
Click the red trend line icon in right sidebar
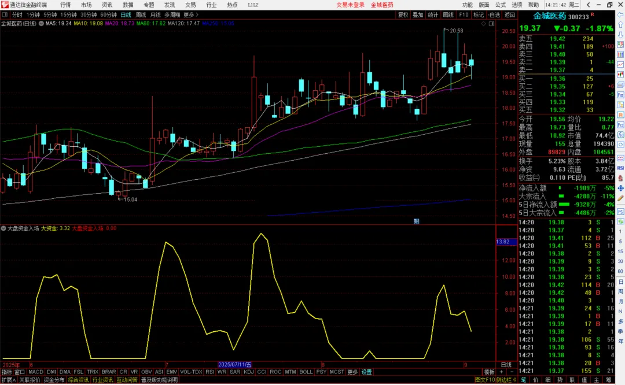620,65
